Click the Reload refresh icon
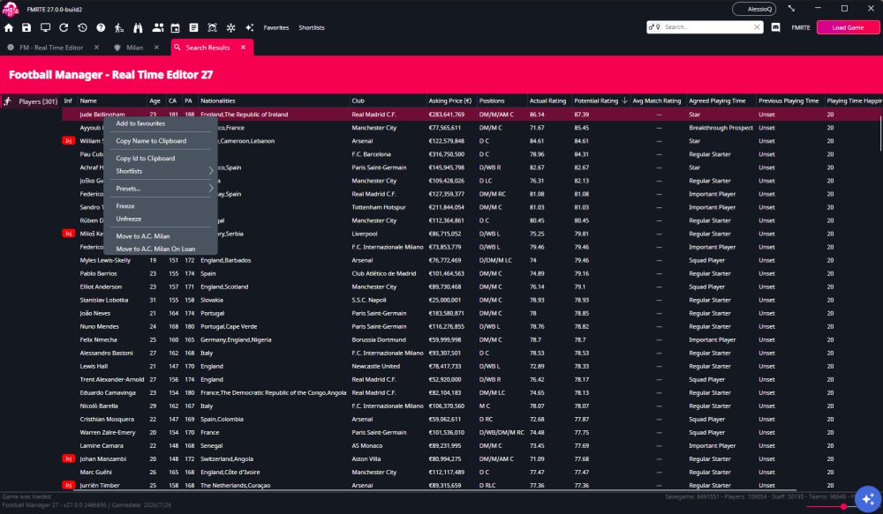Viewport: 883px width, 514px height. [x=64, y=27]
